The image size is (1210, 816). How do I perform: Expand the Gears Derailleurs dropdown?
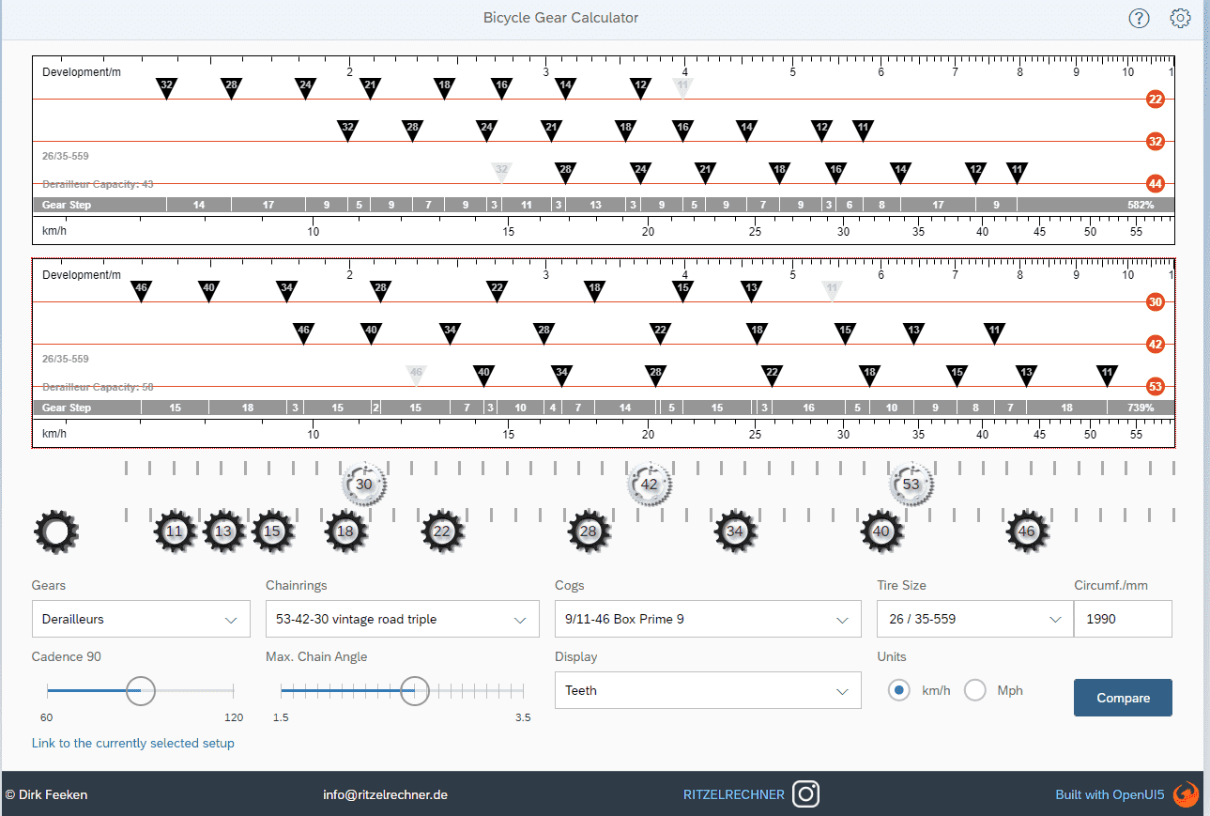click(141, 620)
